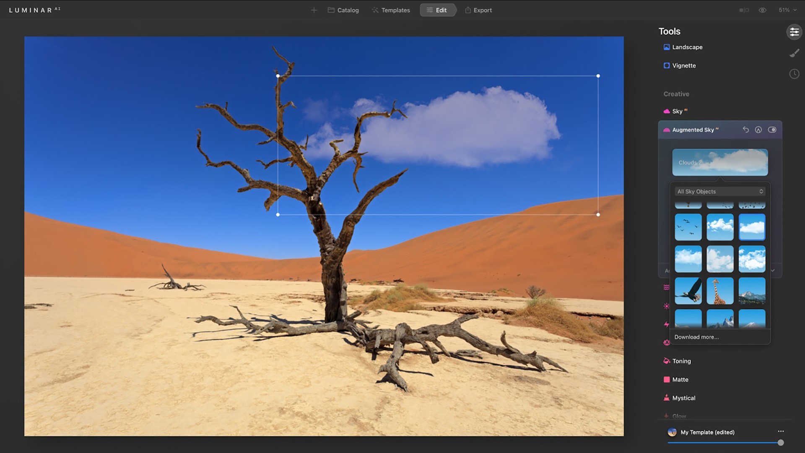805x453 pixels.
Task: Open the All Sky Objects dropdown
Action: click(x=720, y=191)
